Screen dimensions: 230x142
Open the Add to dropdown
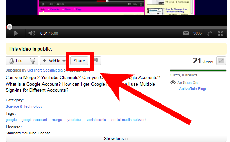(54, 61)
